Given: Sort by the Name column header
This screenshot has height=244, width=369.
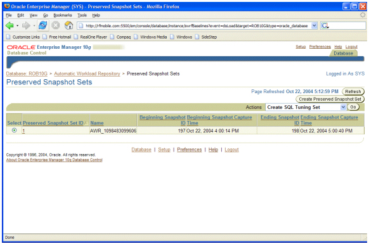Looking at the screenshot, I should click(x=97, y=123).
